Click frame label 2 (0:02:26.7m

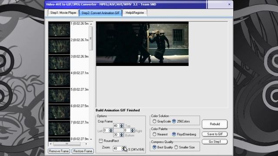coord(79,40)
